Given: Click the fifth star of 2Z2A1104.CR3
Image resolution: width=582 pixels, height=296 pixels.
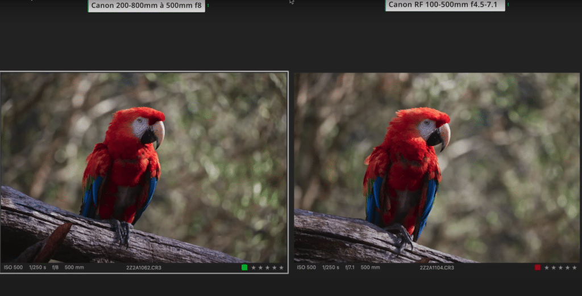Looking at the screenshot, I should pyautogui.click(x=575, y=268).
